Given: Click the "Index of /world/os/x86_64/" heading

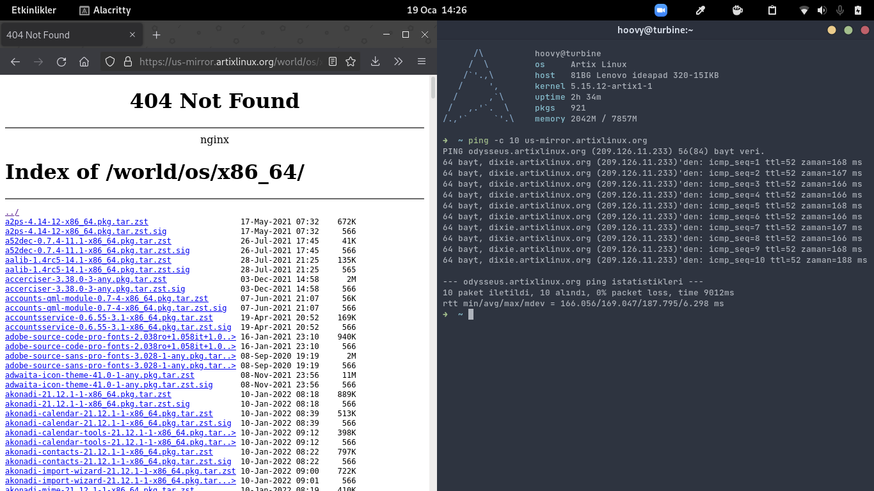Looking at the screenshot, I should [x=155, y=172].
